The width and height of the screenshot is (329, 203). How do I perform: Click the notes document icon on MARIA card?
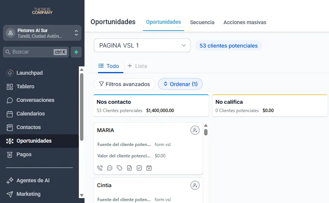[x=129, y=168]
